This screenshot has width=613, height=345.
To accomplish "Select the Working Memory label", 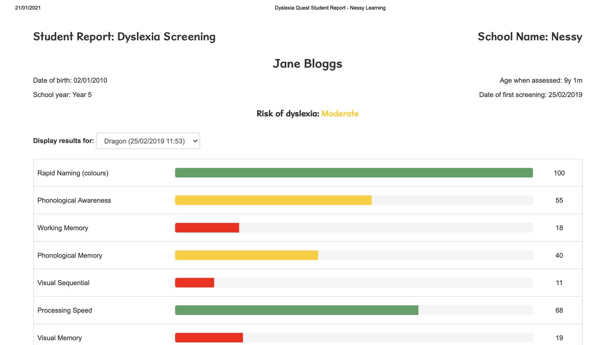I will [x=63, y=228].
